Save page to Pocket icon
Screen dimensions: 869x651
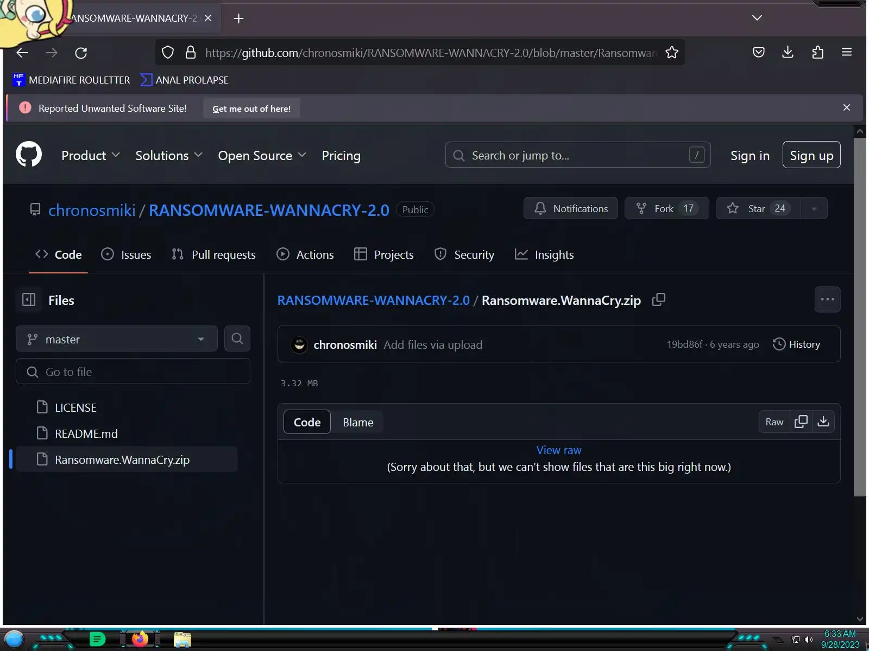(x=759, y=52)
